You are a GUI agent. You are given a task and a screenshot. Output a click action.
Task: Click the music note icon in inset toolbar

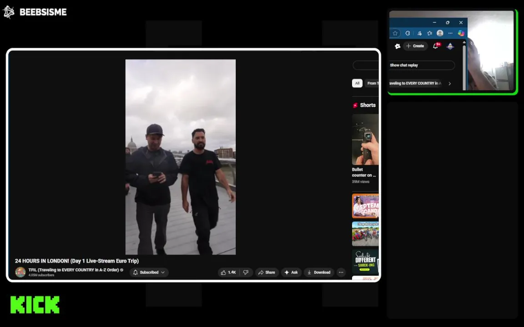[x=419, y=33]
